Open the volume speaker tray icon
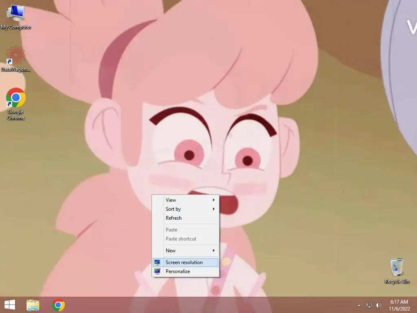417x313 pixels. [378, 305]
